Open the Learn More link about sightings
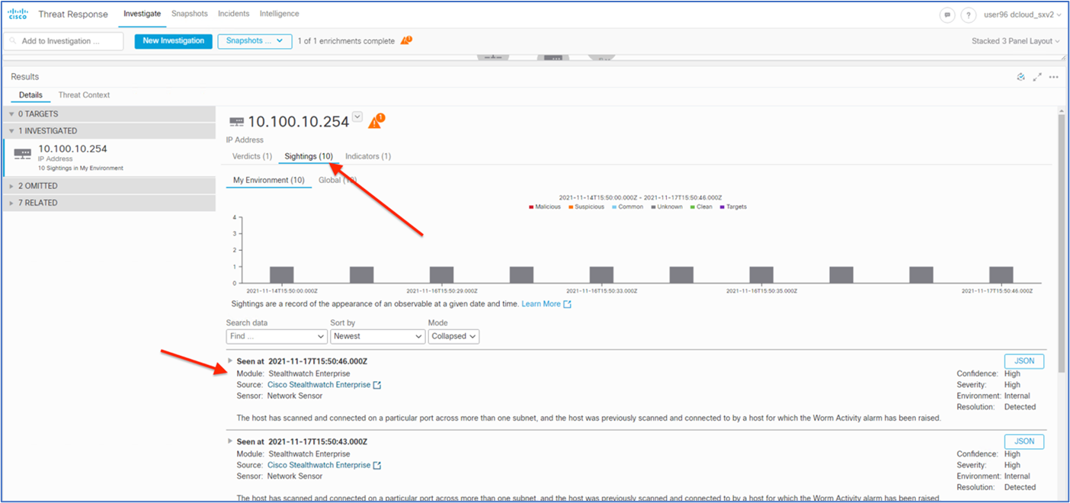Viewport: 1070px width, 503px height. click(541, 304)
